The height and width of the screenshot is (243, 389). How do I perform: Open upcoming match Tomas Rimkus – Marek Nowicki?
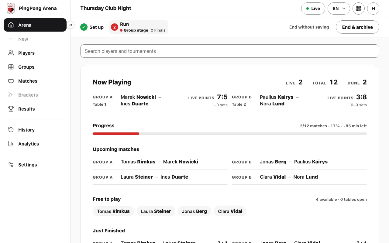click(160, 162)
